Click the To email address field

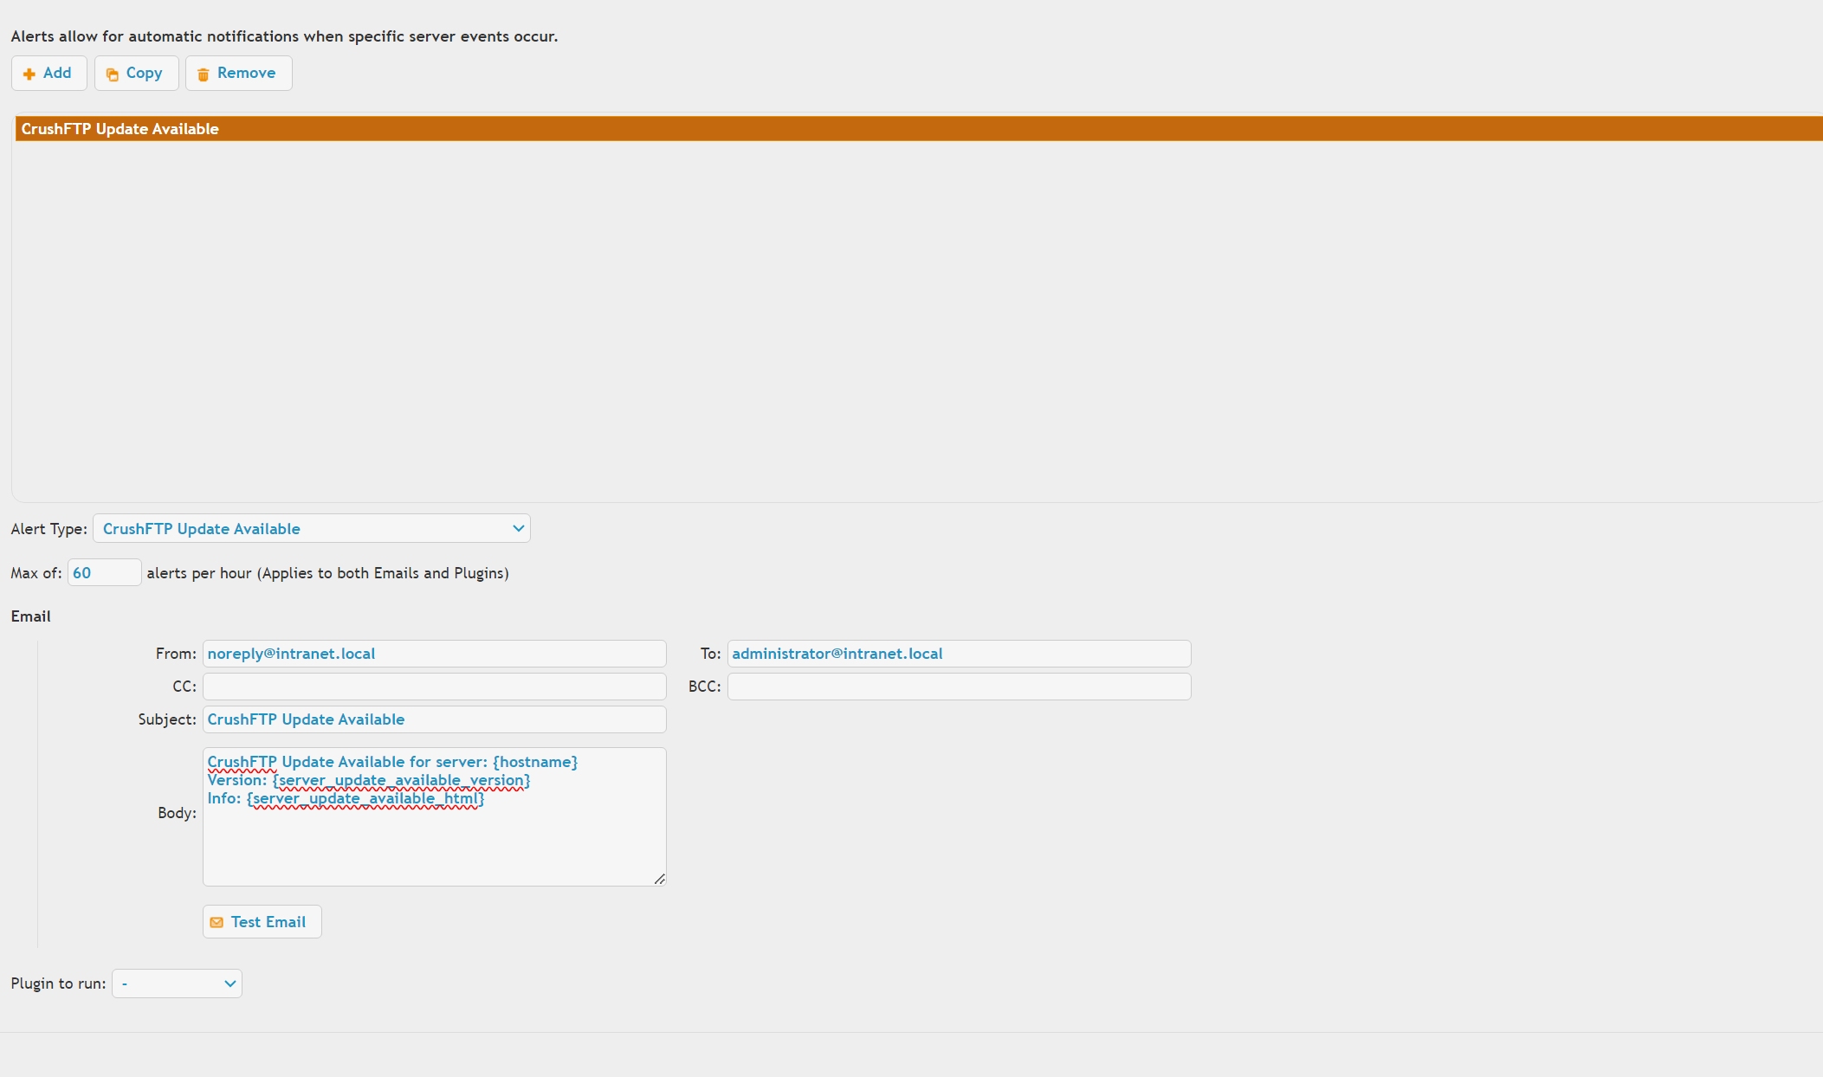(959, 654)
